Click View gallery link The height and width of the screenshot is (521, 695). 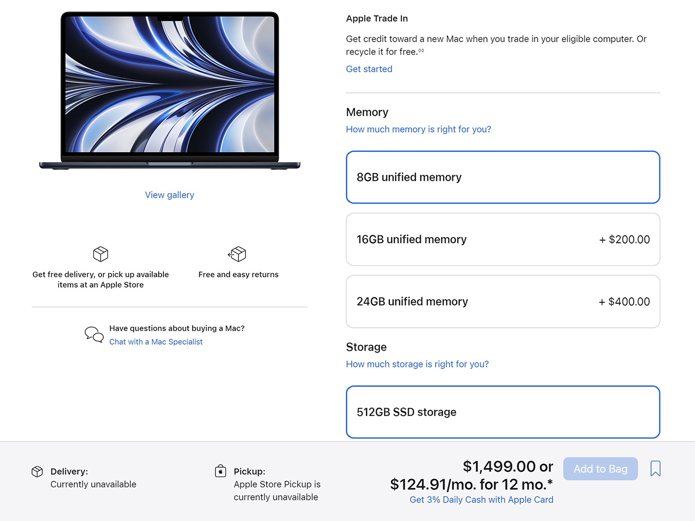tap(169, 195)
